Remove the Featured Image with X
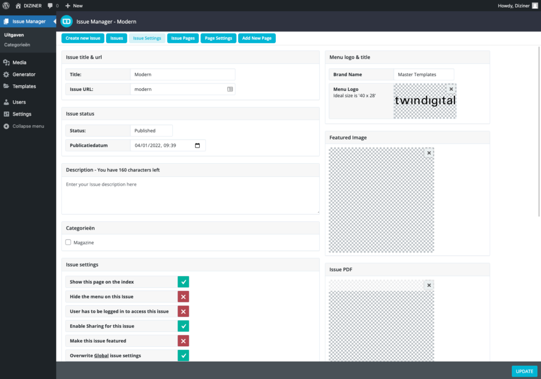 (429, 153)
